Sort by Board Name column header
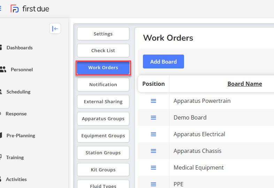 coord(245,84)
